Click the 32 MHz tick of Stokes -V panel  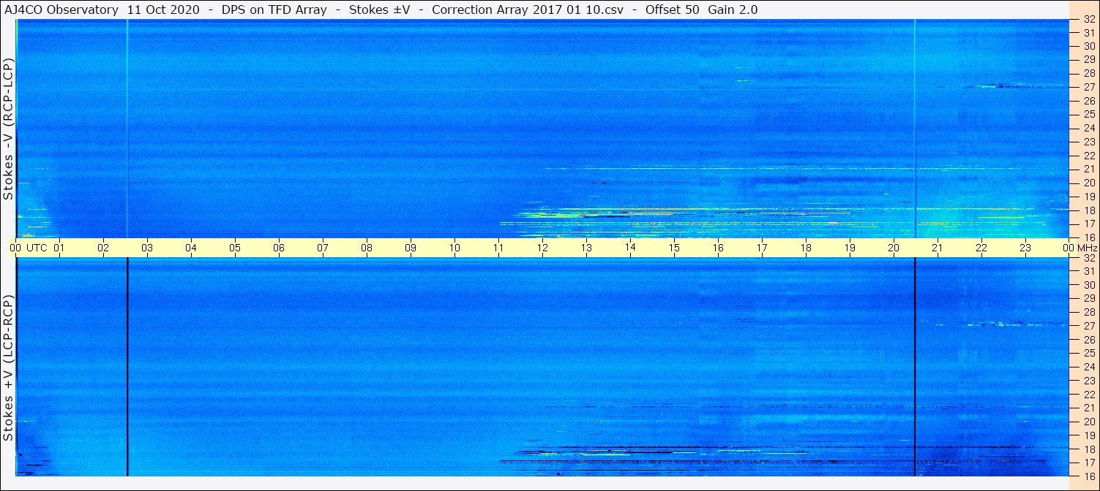[1088, 19]
